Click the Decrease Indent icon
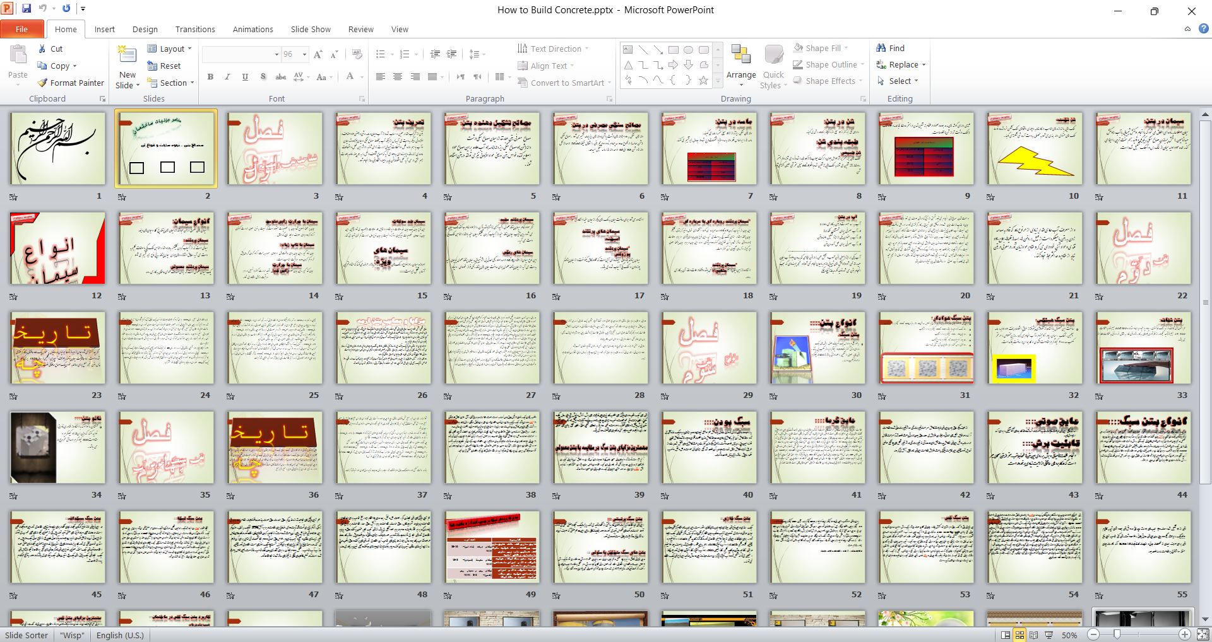Image resolution: width=1212 pixels, height=642 pixels. click(x=435, y=54)
